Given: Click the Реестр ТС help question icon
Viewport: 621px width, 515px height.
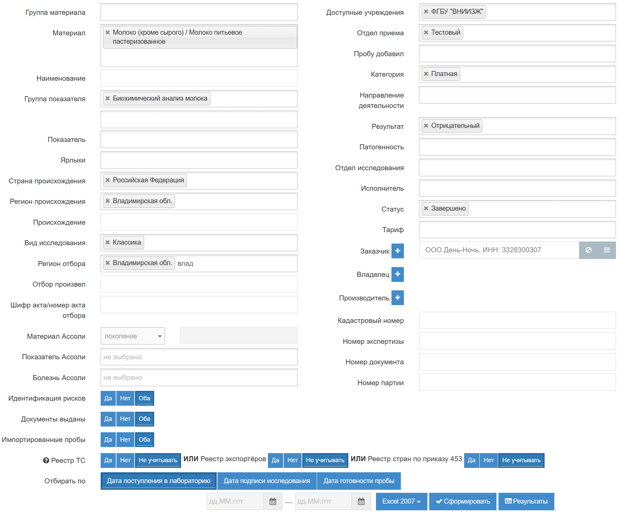Looking at the screenshot, I should pos(46,461).
